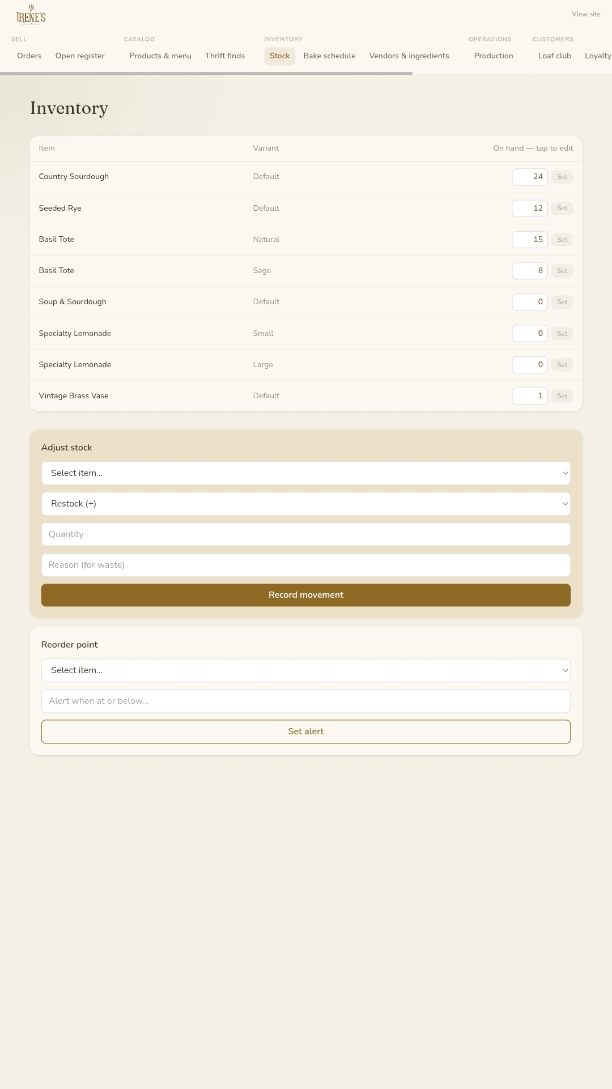This screenshot has height=1089, width=612.
Task: Click the Set alert button
Action: pos(306,731)
